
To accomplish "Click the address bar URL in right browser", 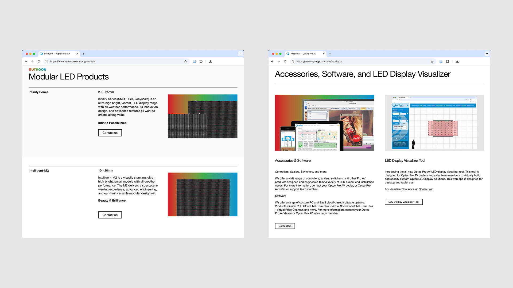I will (319, 61).
